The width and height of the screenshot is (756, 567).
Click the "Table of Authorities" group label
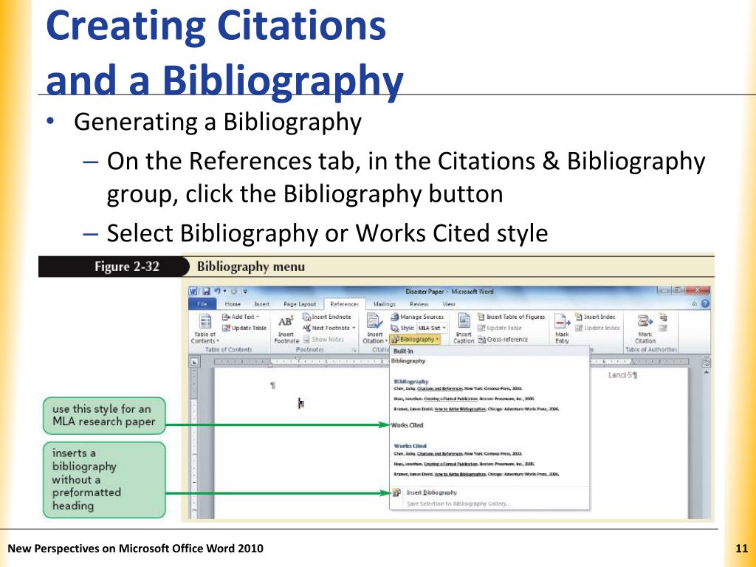point(651,349)
